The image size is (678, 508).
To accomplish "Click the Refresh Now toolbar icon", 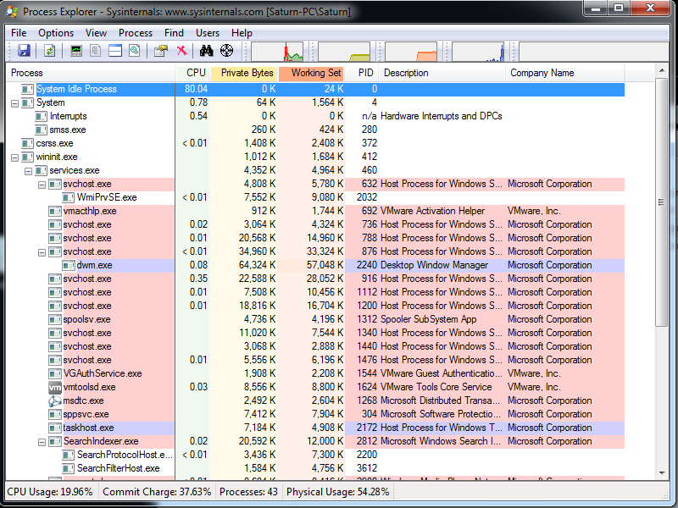I will point(50,51).
